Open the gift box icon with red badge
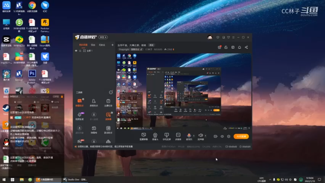325x183 pixels. [219, 47]
